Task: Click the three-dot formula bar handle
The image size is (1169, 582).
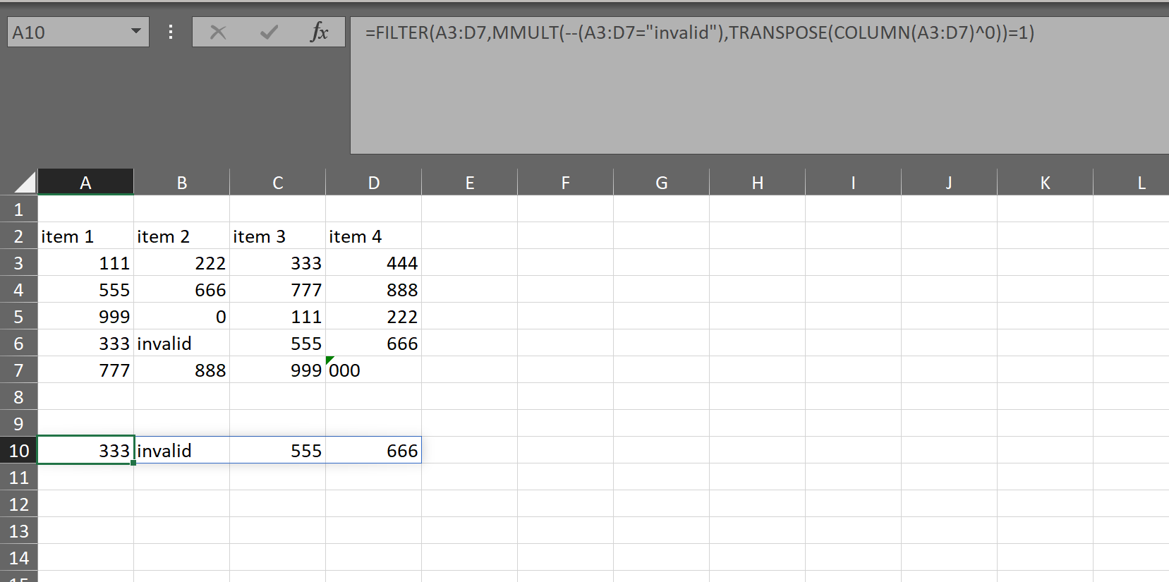Action: [x=171, y=32]
